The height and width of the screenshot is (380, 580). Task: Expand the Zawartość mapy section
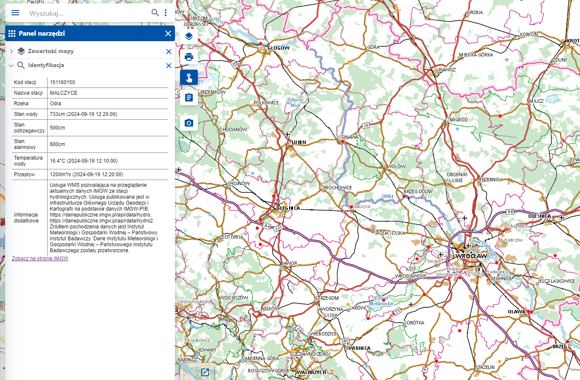tap(11, 51)
